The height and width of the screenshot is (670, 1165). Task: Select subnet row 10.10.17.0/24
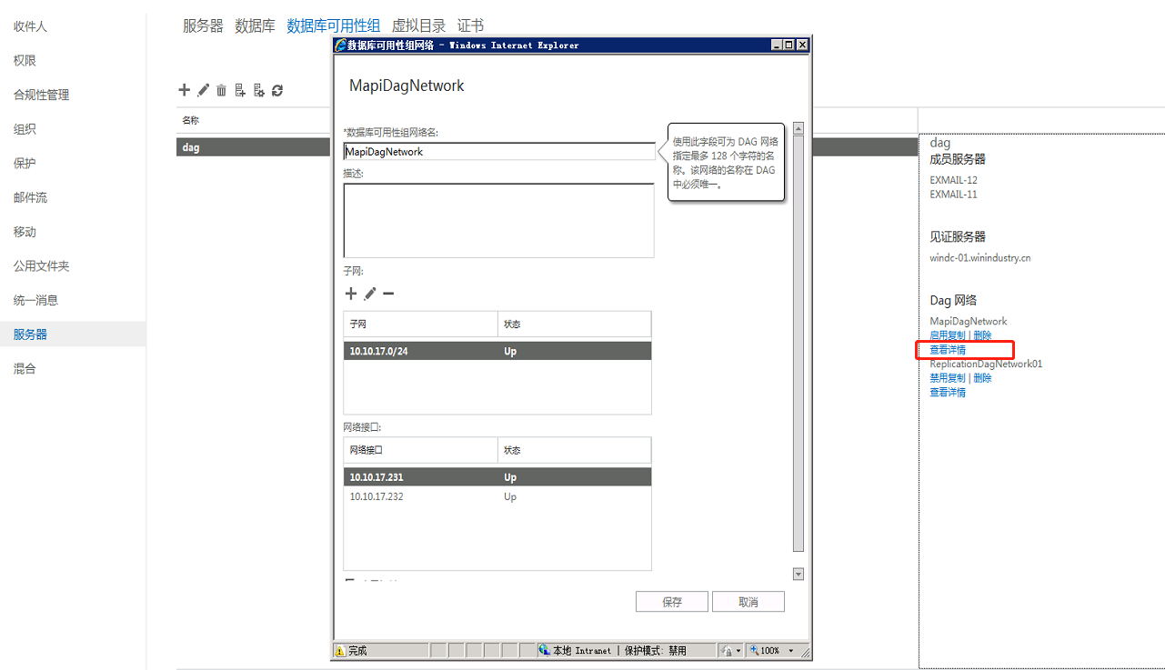[x=497, y=351]
